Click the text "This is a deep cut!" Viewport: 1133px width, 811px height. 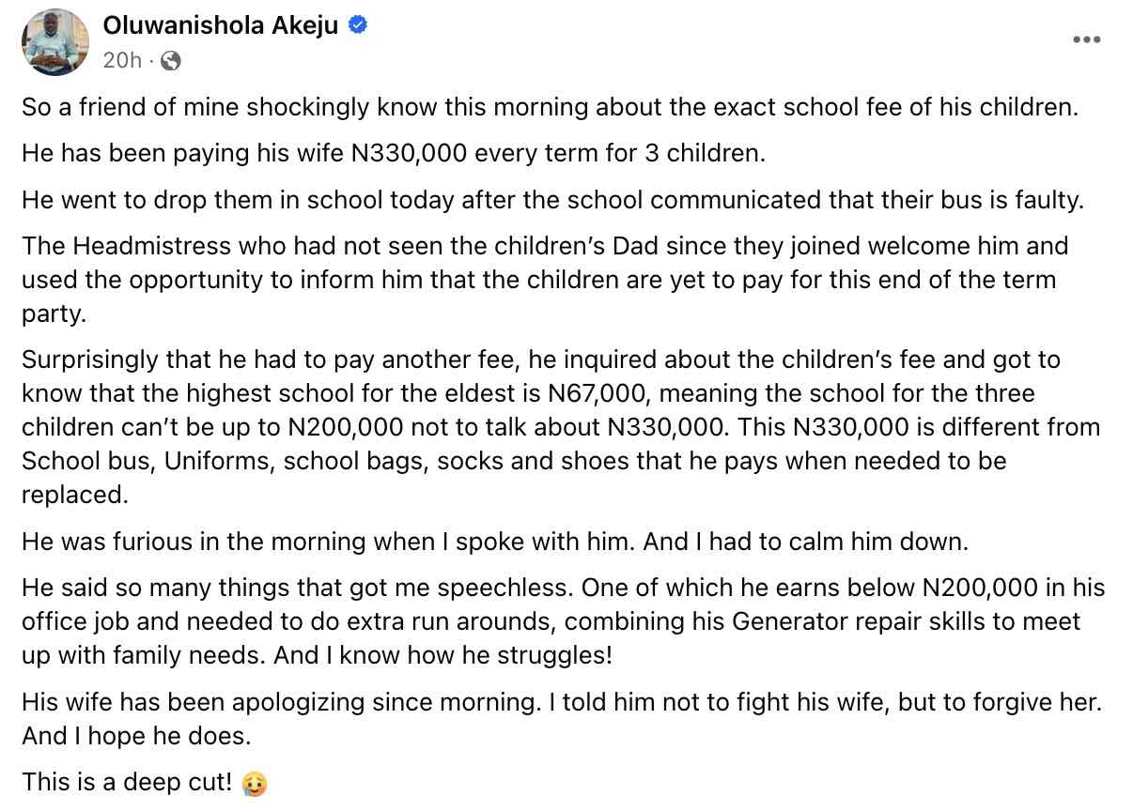tap(127, 782)
